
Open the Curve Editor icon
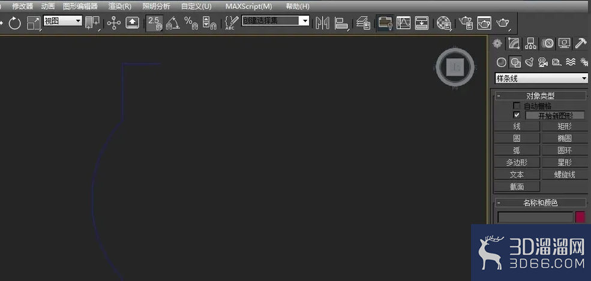tap(403, 23)
